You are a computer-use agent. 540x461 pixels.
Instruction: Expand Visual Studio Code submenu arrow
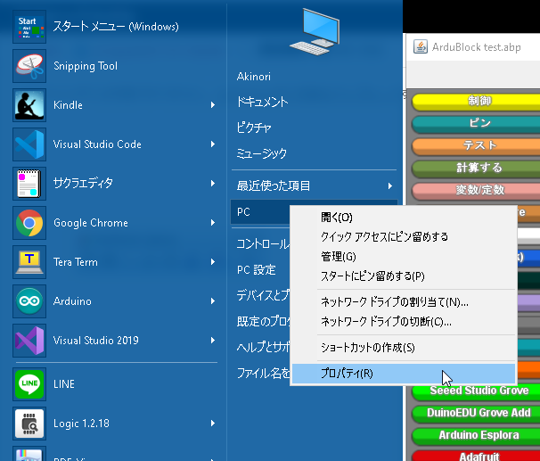tap(213, 144)
